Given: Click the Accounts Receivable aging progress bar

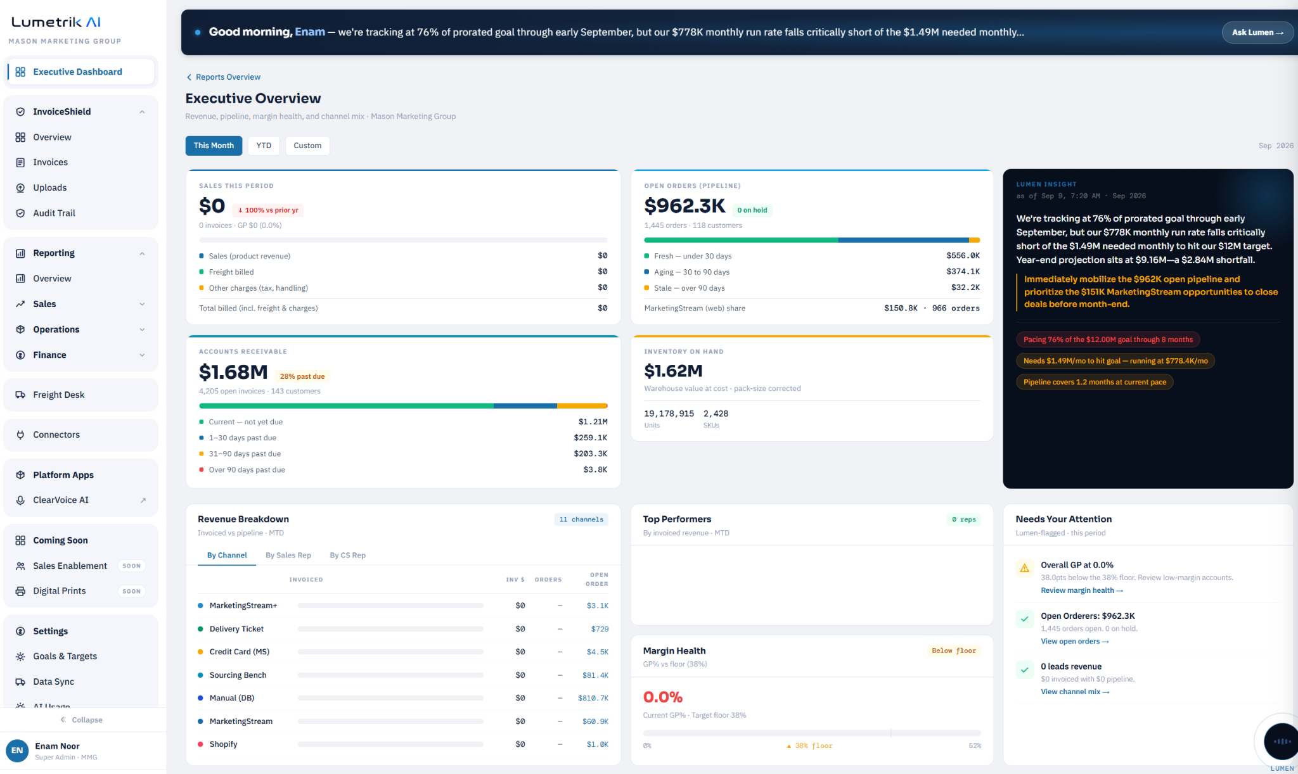Looking at the screenshot, I should click(403, 406).
